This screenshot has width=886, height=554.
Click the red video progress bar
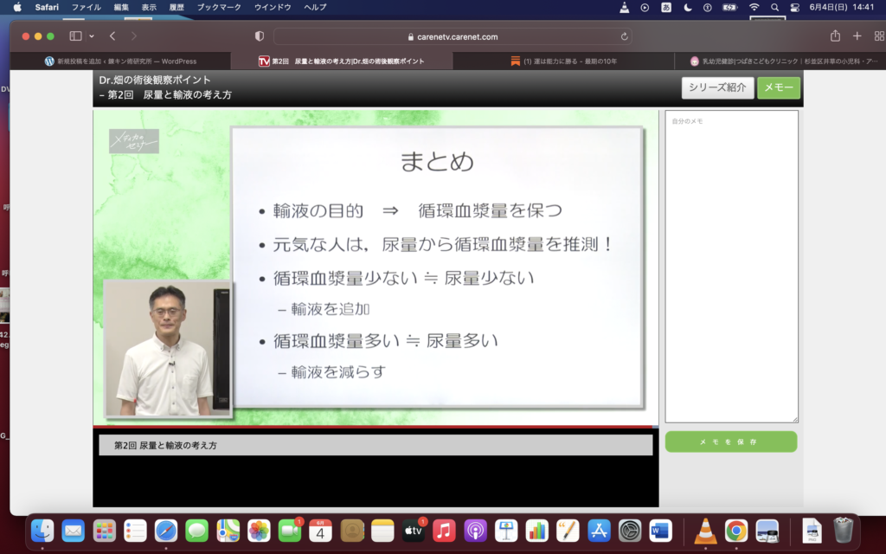[x=372, y=427]
